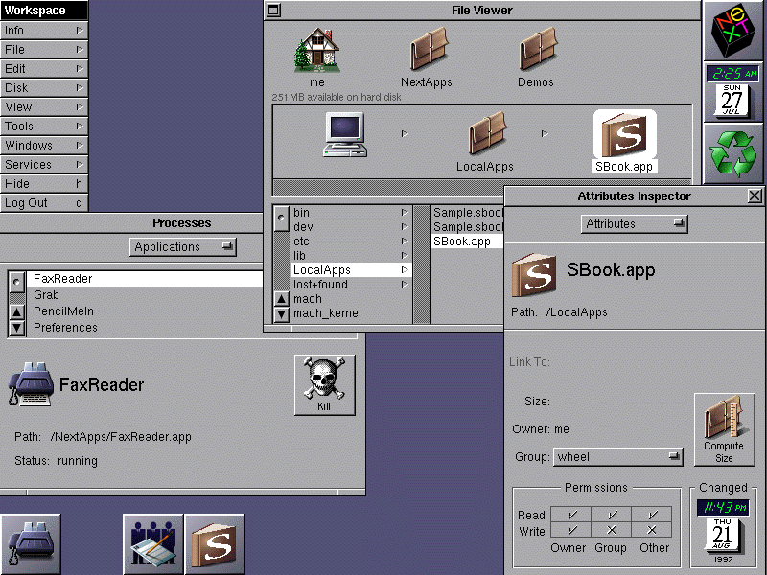Open the minimized SBook icon at bottom
767x575 pixels.
pyautogui.click(x=214, y=543)
